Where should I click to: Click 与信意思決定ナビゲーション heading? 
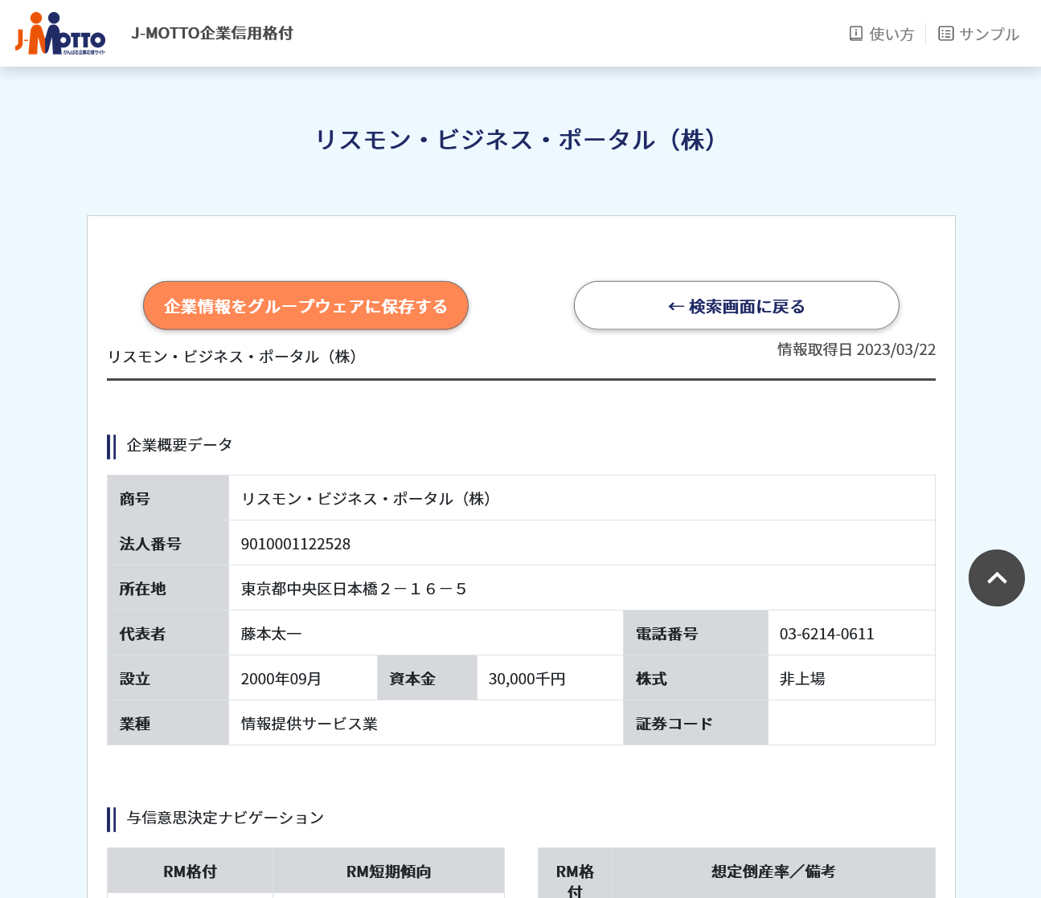coord(225,818)
